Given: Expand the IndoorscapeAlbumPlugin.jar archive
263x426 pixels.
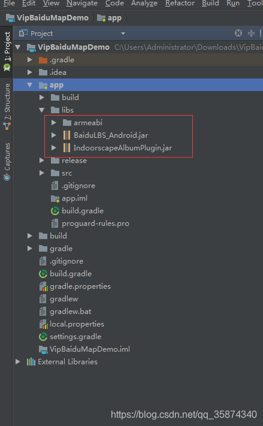Looking at the screenshot, I should pos(54,148).
